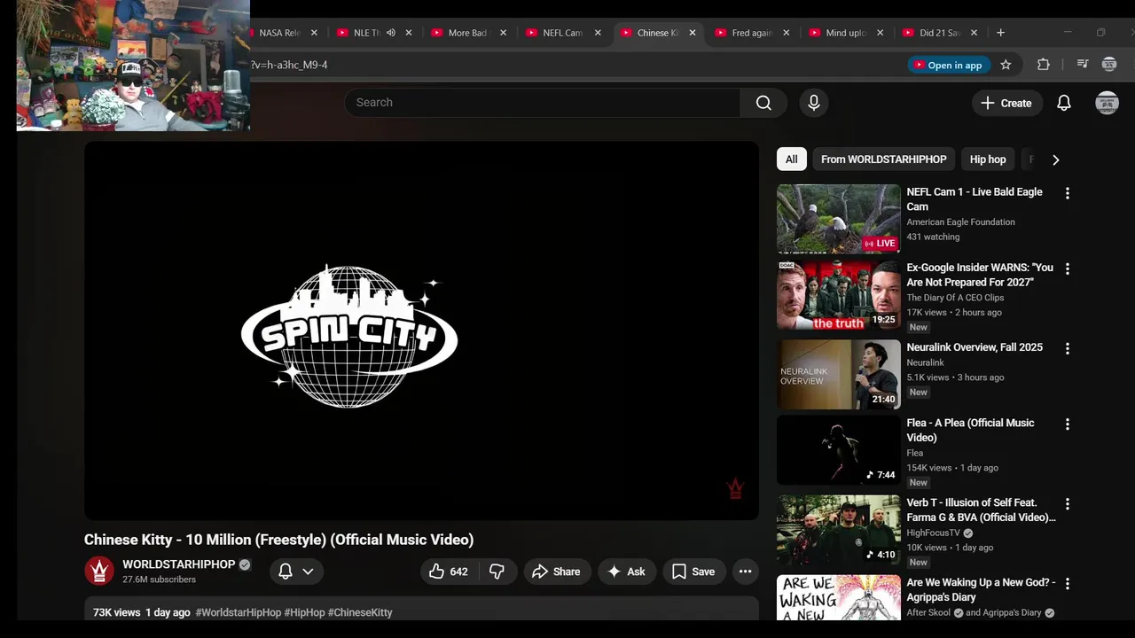Image resolution: width=1135 pixels, height=638 pixels.
Task: Open The Diary Of A CEO Clips channel
Action: [x=955, y=298]
